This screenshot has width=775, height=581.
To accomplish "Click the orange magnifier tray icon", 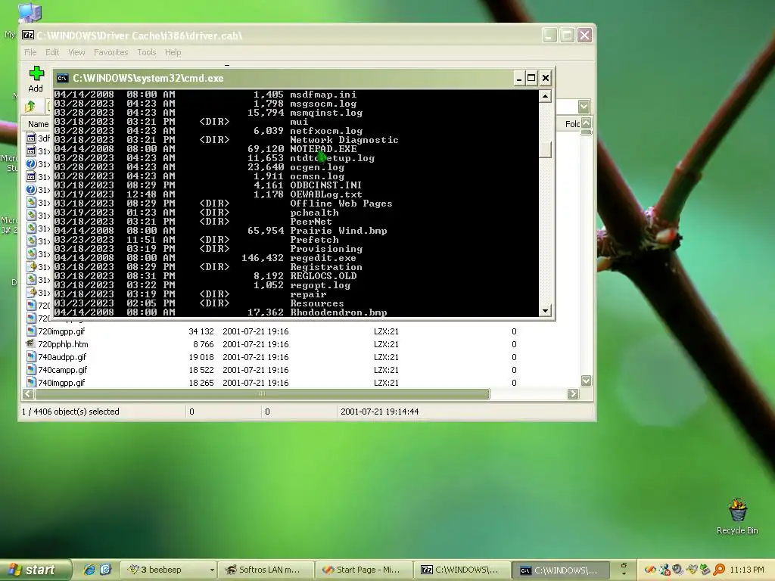I will pyautogui.click(x=719, y=570).
